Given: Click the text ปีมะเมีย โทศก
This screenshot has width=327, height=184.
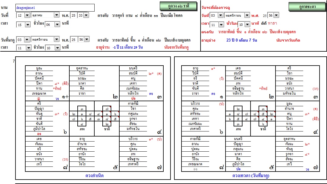Looking at the screenshot, I should (x=171, y=16).
